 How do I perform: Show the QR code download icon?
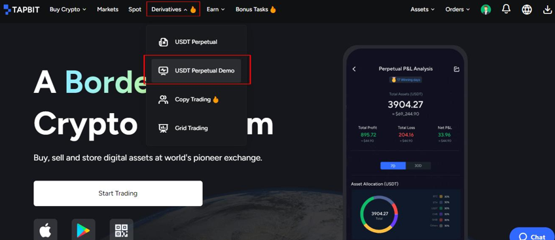[x=122, y=230]
